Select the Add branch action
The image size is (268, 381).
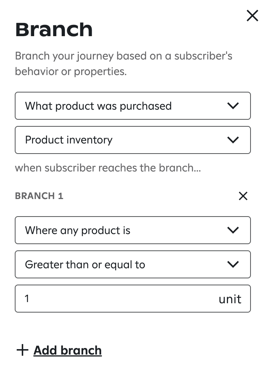click(68, 350)
